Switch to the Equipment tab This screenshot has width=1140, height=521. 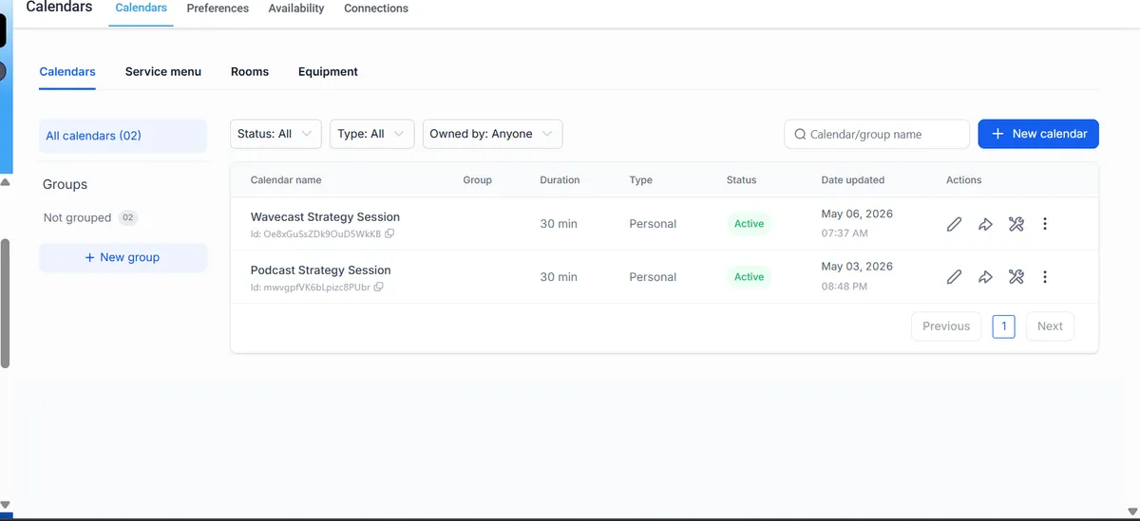tap(328, 72)
